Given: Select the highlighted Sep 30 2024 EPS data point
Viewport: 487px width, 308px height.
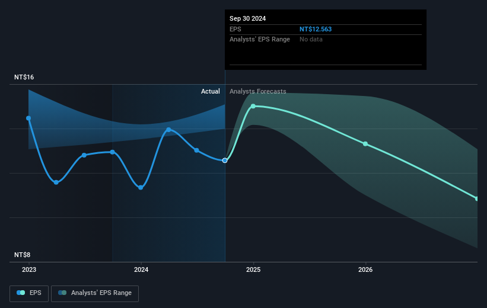Looking at the screenshot, I should (225, 161).
